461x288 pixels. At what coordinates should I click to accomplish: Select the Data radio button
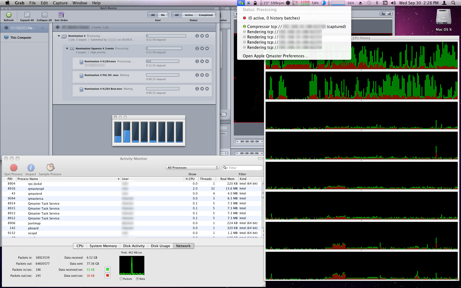(x=137, y=279)
